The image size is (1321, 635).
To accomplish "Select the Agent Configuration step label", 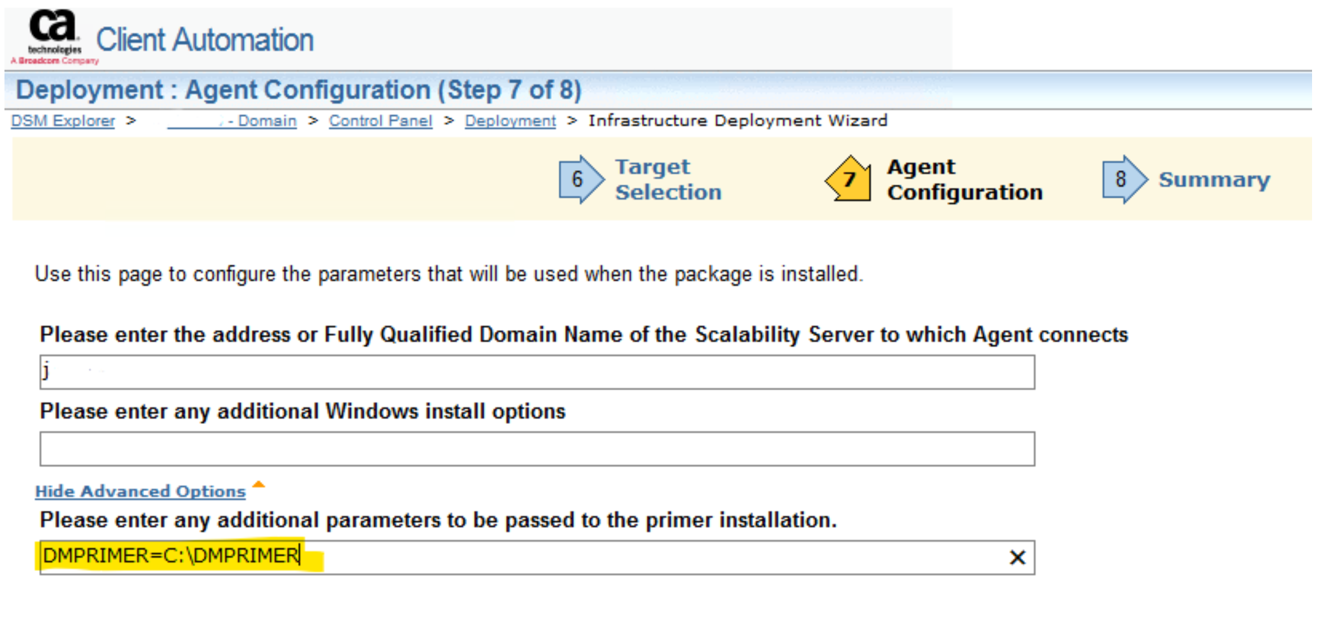I will (x=964, y=179).
